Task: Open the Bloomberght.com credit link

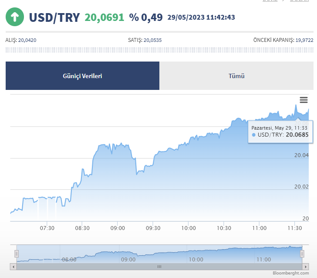Action: (290, 273)
